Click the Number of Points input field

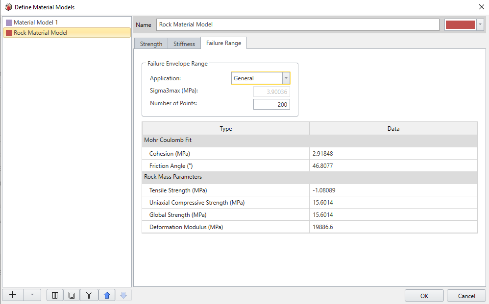point(271,104)
